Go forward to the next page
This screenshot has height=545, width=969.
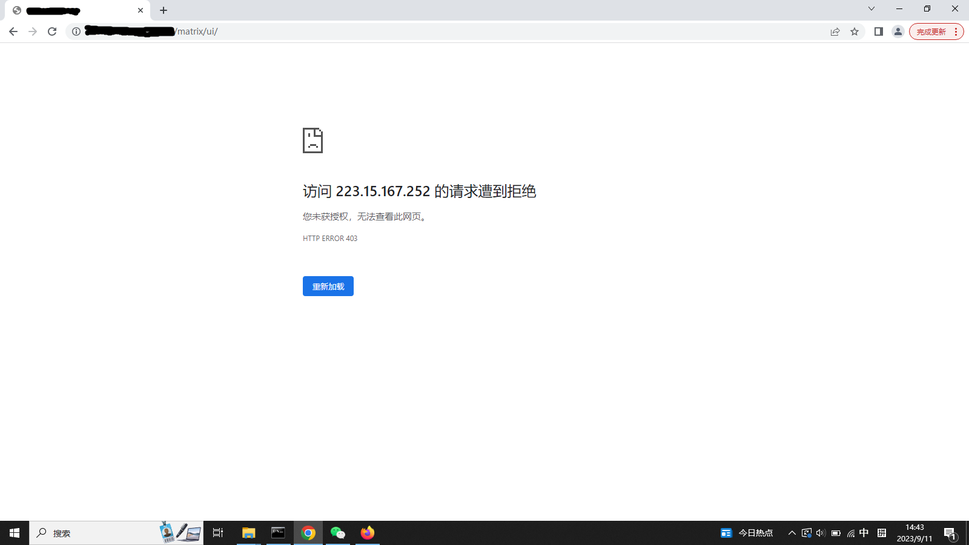(x=33, y=31)
